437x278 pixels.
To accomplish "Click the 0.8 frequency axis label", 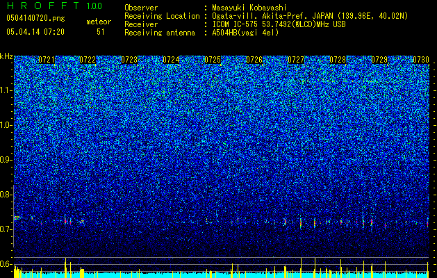I will click(x=6, y=195).
